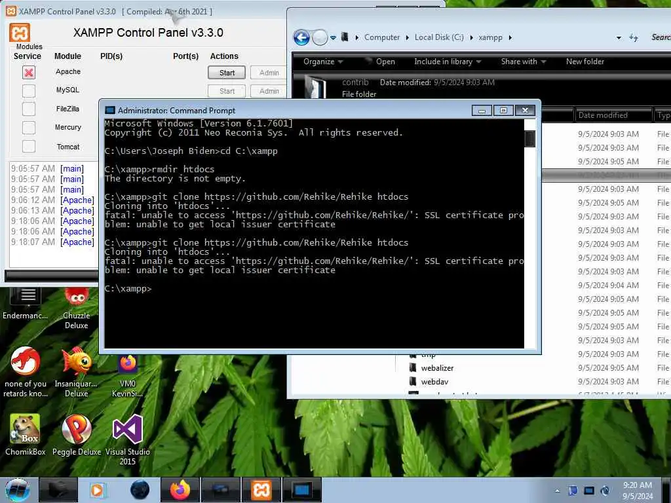
Task: Open Visual Studio 2015 desktop icon
Action: (128, 439)
